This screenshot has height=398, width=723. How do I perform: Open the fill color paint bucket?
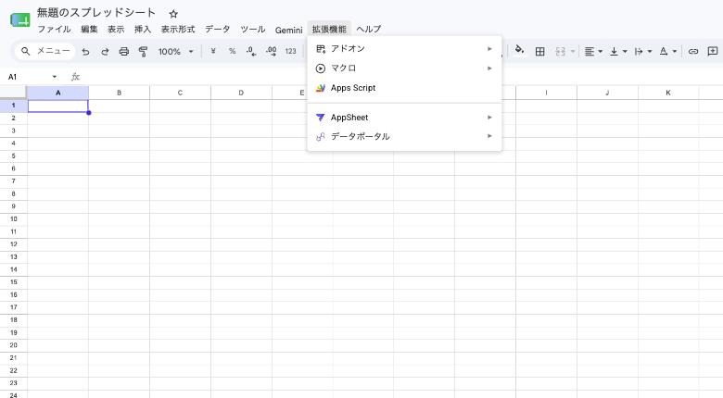coord(519,50)
